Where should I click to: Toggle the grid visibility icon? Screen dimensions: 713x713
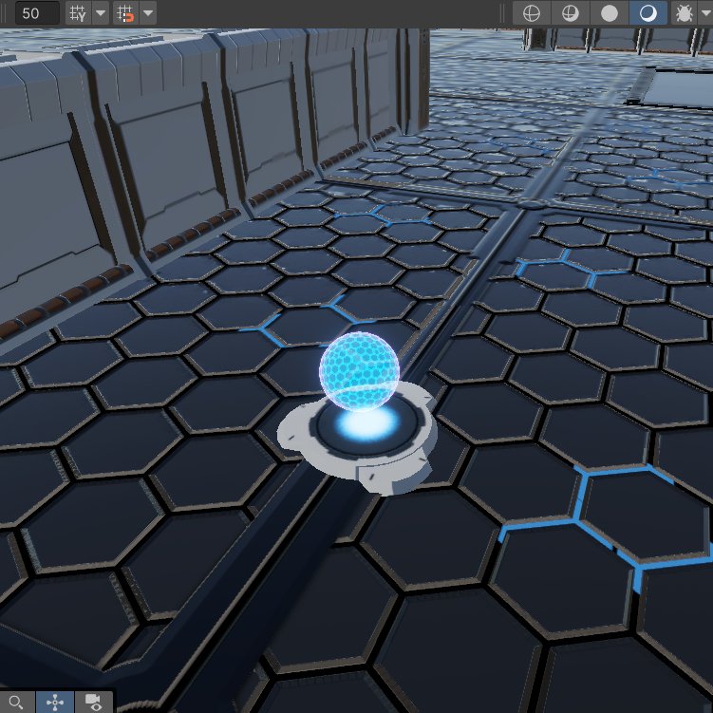tap(78, 13)
